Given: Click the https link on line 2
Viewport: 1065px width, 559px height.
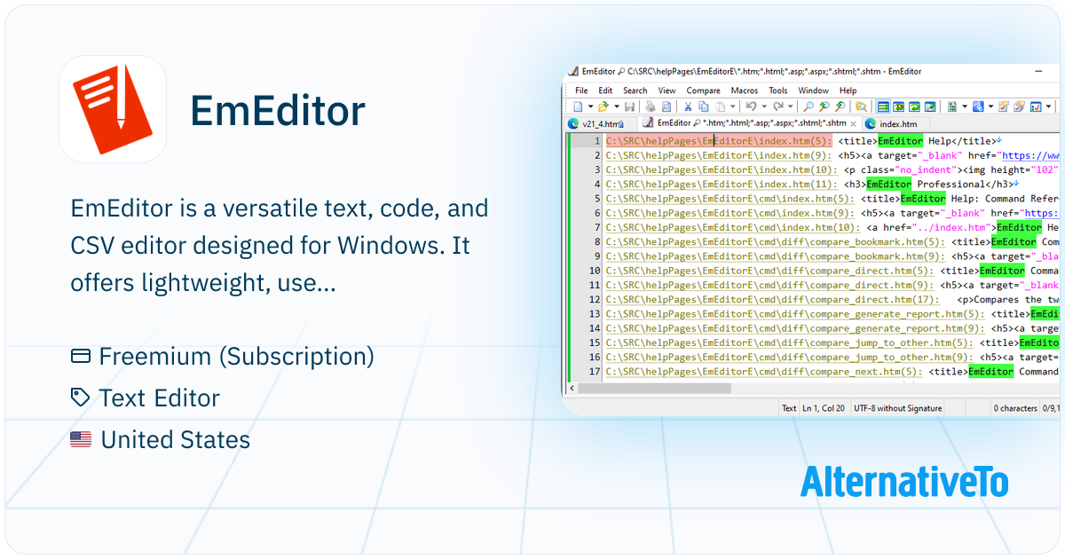Looking at the screenshot, I should pyautogui.click(x=1031, y=155).
